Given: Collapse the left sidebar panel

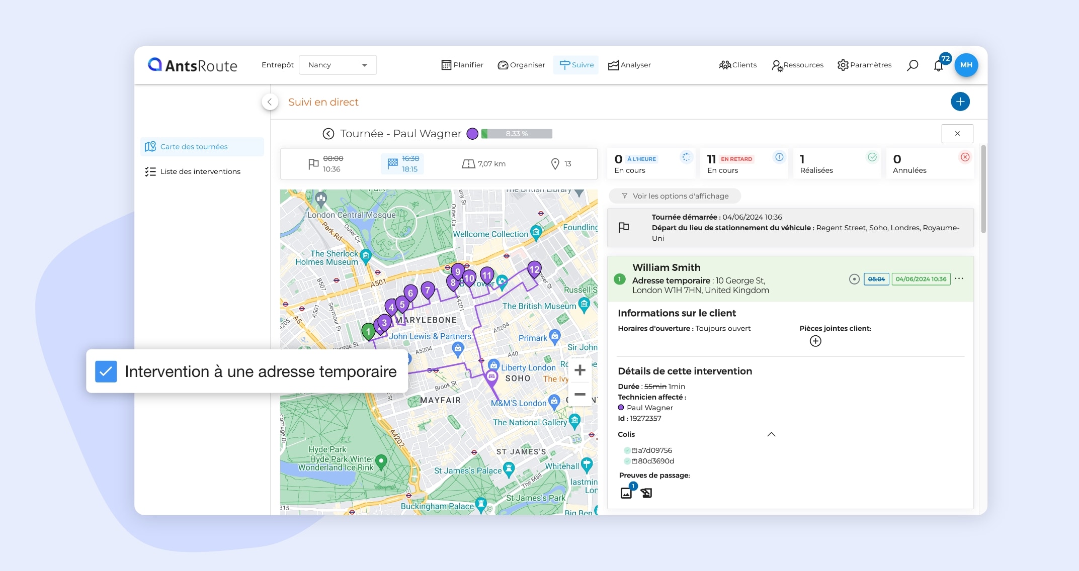Looking at the screenshot, I should pyautogui.click(x=270, y=102).
